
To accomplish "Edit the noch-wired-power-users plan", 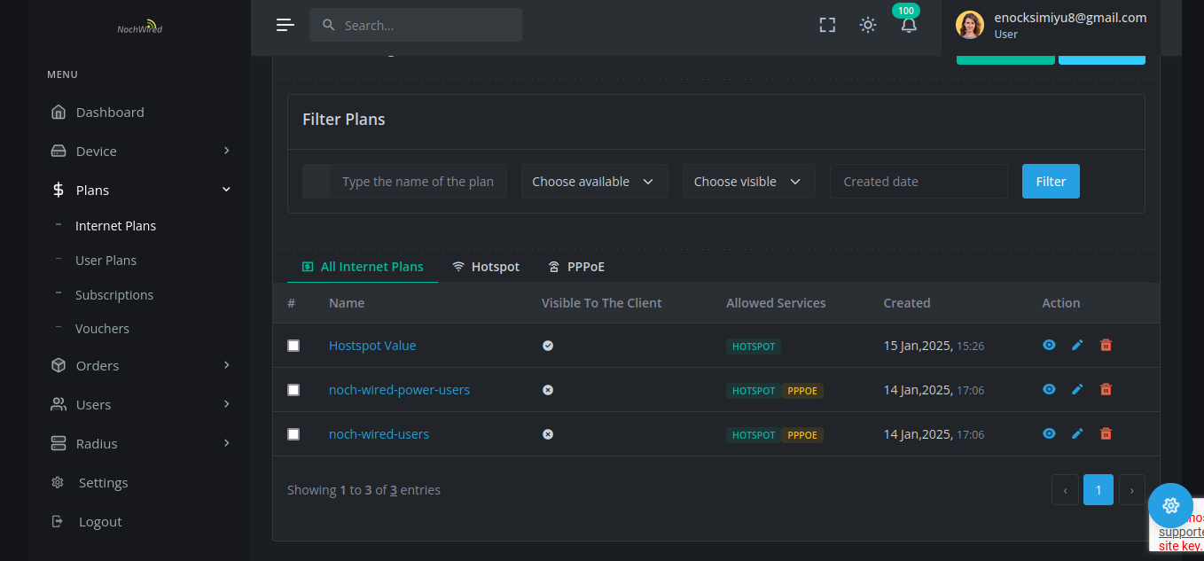I will point(1077,389).
